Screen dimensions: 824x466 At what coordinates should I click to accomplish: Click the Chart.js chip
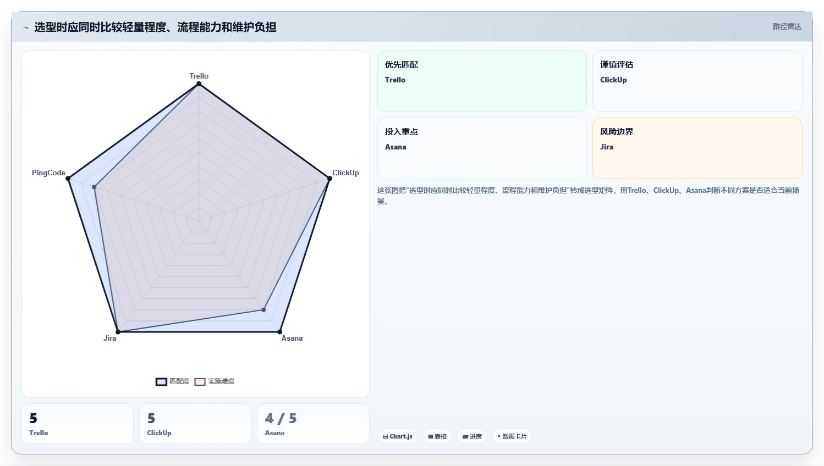(398, 436)
